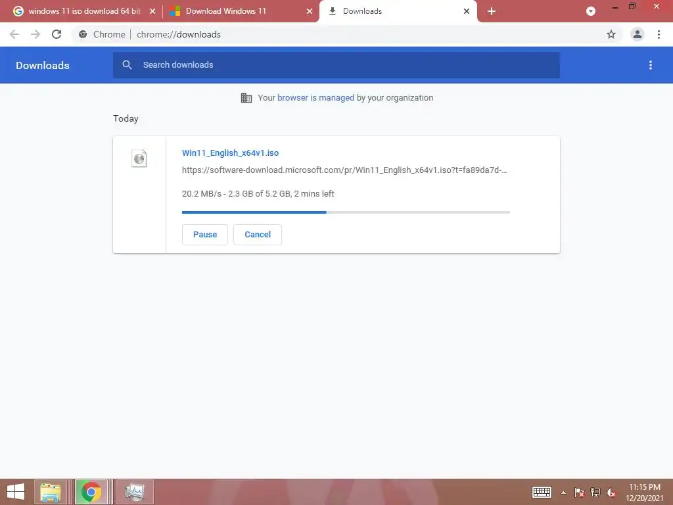This screenshot has height=505, width=673.
Task: Open a new tab with the plus button
Action: click(x=492, y=11)
